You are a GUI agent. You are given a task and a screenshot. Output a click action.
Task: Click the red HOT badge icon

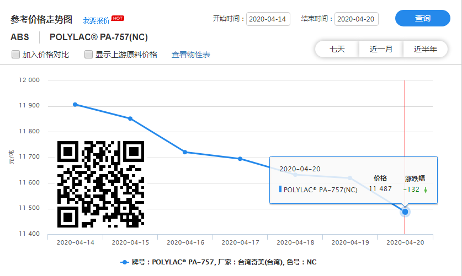(118, 18)
